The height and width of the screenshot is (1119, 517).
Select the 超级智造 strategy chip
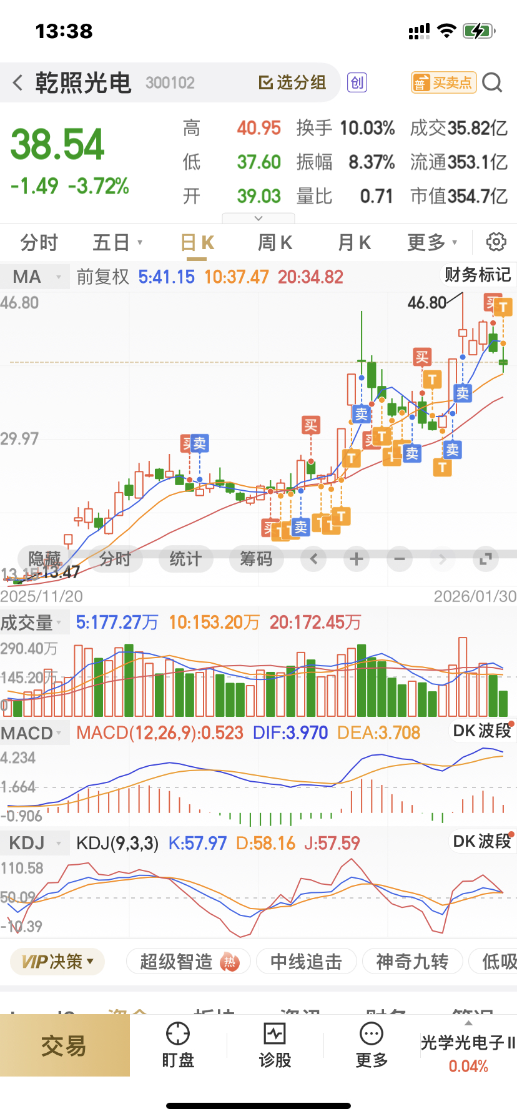pyautogui.click(x=188, y=962)
